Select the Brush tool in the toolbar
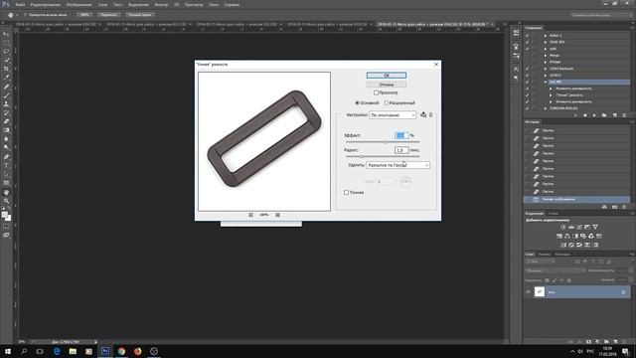This screenshot has height=358, width=636. [7, 95]
